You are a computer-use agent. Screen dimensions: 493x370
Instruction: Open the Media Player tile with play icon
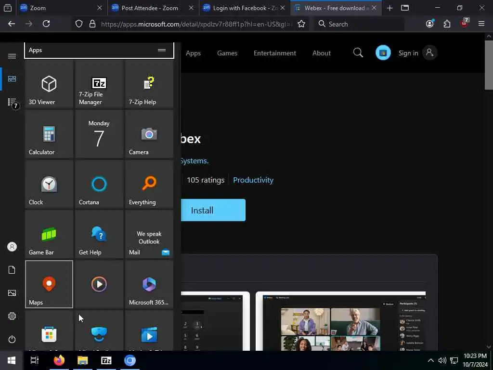99,284
